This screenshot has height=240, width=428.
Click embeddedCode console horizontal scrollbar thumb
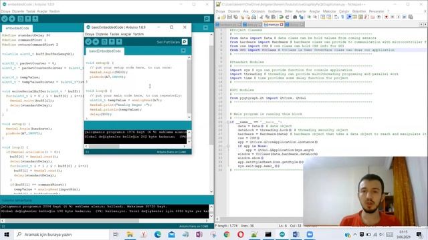[72, 221]
